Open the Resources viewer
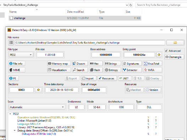The height and width of the screenshot is (140, 187). 107,78
